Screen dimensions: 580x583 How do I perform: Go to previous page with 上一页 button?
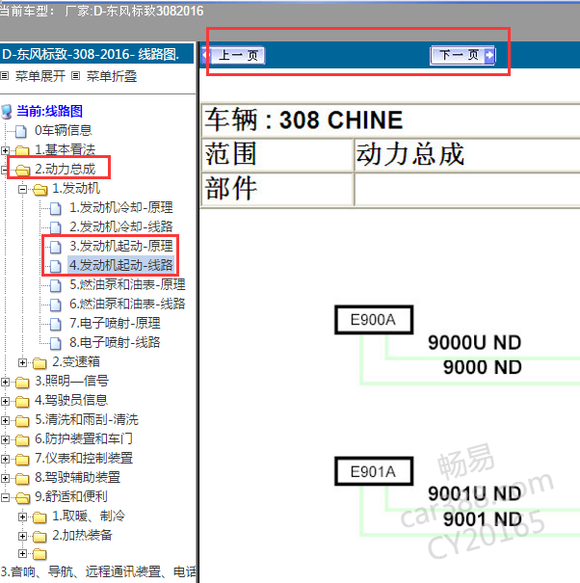pos(233,56)
